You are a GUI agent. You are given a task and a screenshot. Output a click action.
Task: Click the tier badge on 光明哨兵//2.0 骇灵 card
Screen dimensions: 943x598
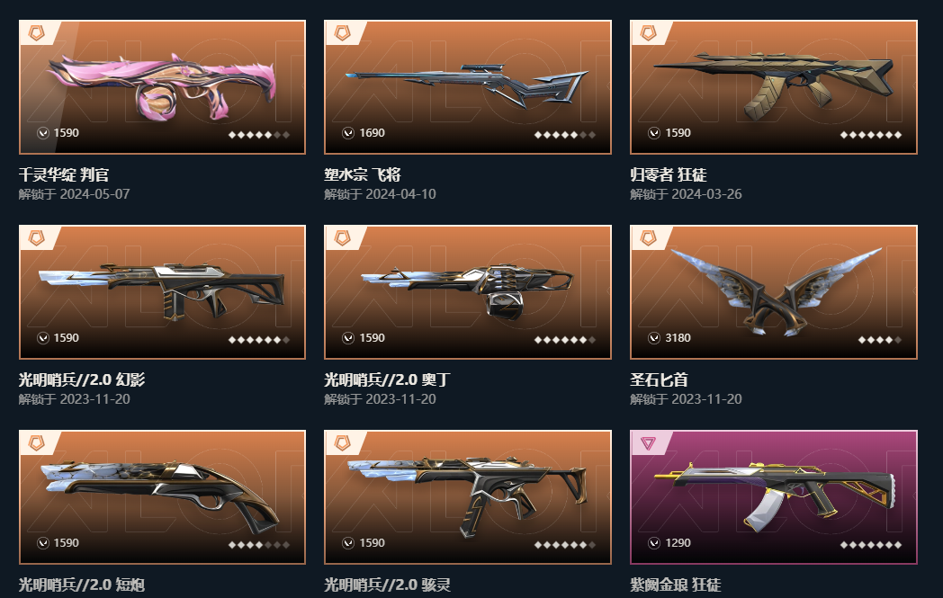click(342, 443)
